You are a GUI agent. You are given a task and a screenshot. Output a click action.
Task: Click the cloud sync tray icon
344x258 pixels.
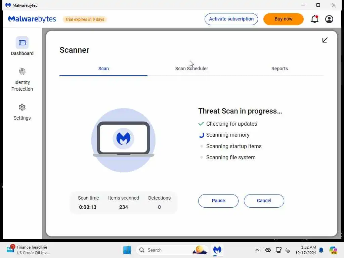(x=268, y=250)
